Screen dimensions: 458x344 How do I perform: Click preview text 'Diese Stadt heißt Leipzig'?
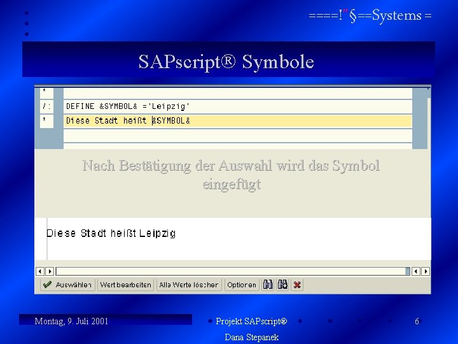click(x=111, y=233)
